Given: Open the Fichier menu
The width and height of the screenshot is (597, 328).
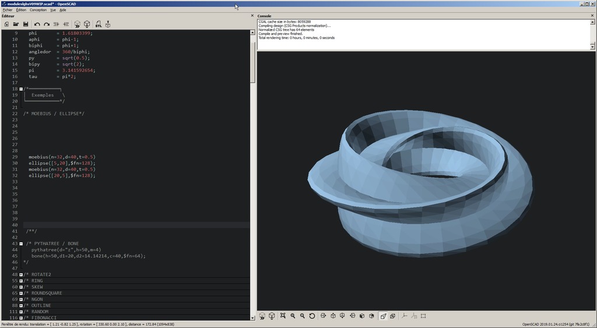Looking at the screenshot, I should tap(7, 10).
